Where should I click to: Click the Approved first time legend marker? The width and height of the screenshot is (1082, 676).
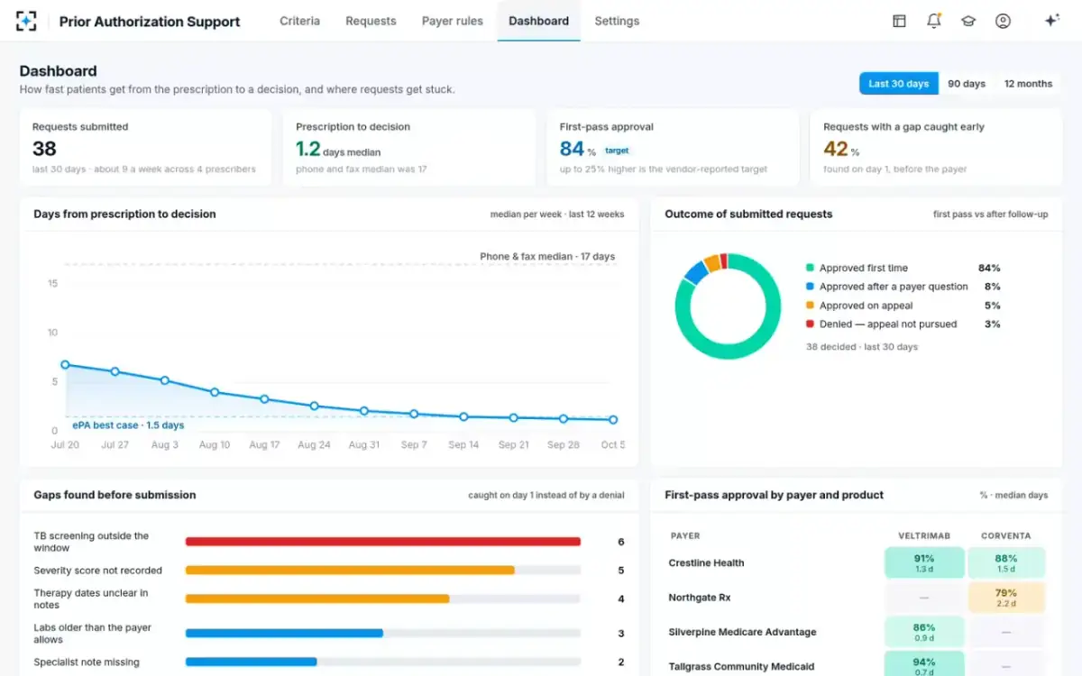(810, 268)
